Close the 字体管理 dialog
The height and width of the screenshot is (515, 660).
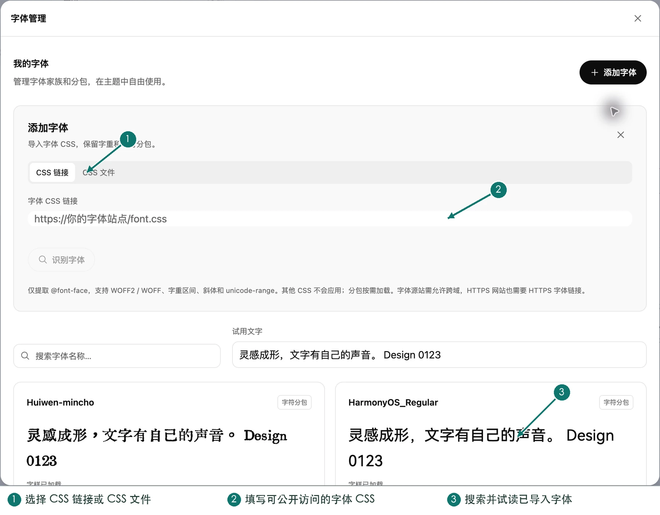pyautogui.click(x=638, y=18)
